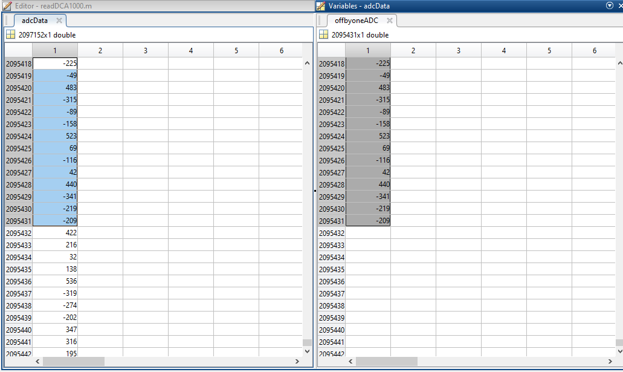Select column 1 header in offbyoneADC
The height and width of the screenshot is (372, 623).
coord(368,51)
